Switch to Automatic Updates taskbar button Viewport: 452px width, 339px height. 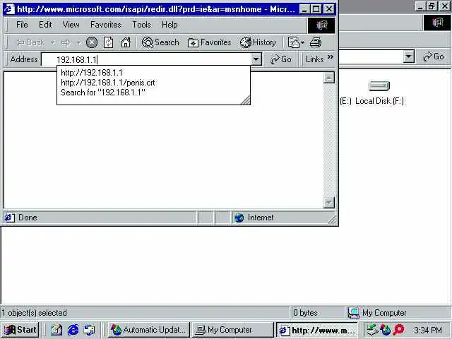tap(149, 330)
